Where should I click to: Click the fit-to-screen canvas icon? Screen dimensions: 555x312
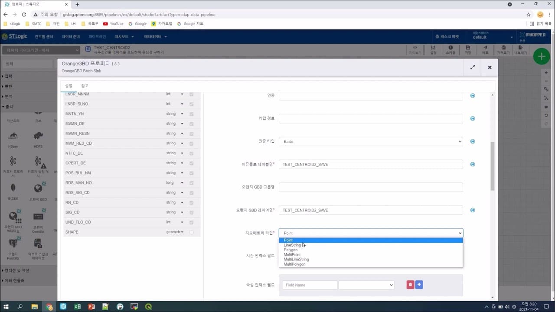pos(546,89)
